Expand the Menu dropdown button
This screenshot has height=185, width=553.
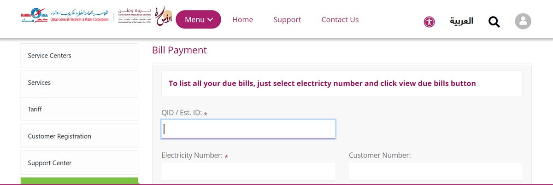click(x=199, y=19)
